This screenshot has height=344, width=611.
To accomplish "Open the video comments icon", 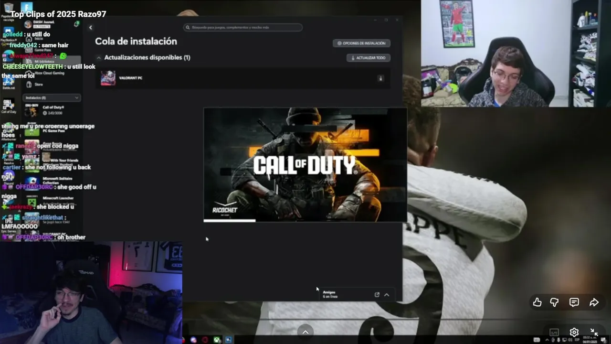I will pyautogui.click(x=574, y=302).
